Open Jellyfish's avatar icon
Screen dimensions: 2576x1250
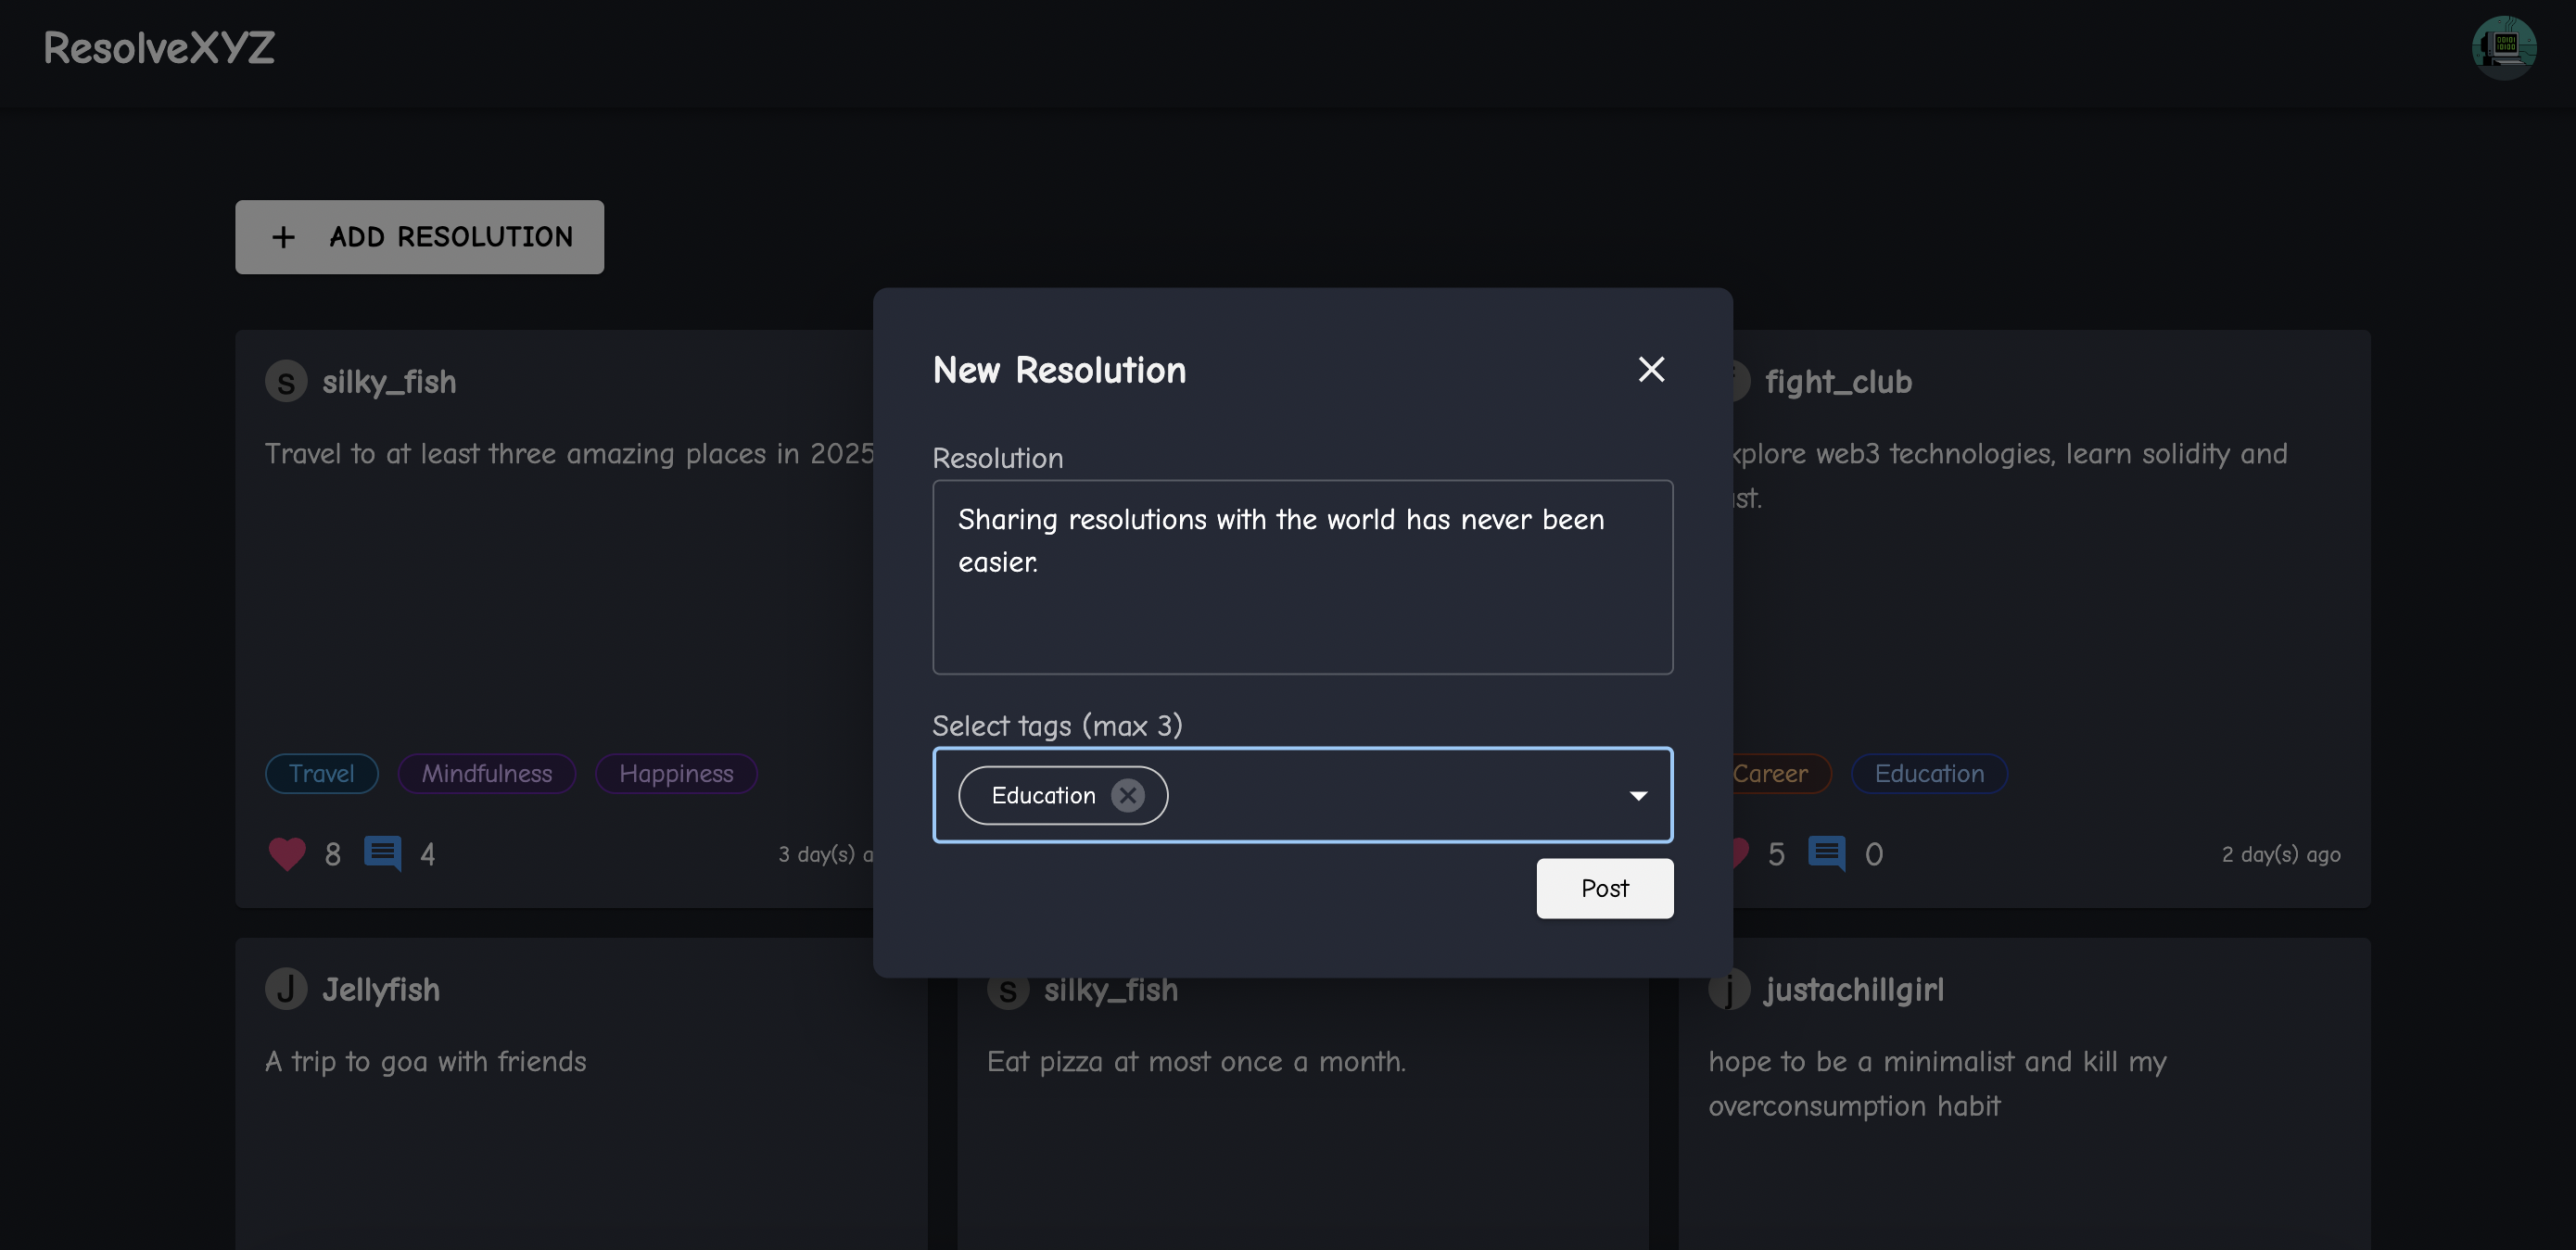pos(286,989)
